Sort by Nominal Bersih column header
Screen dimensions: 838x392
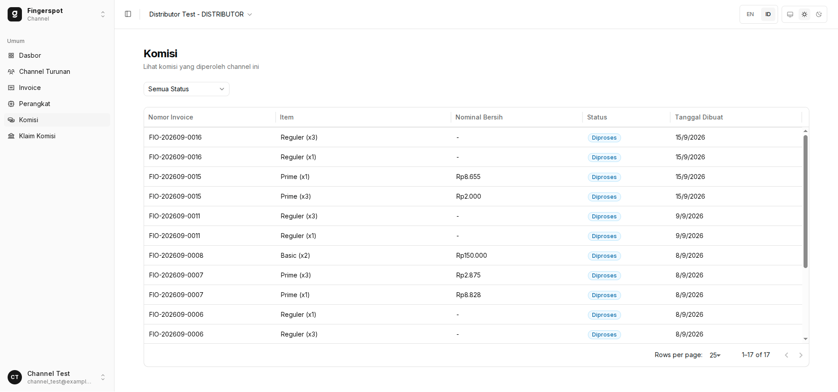pos(517,117)
